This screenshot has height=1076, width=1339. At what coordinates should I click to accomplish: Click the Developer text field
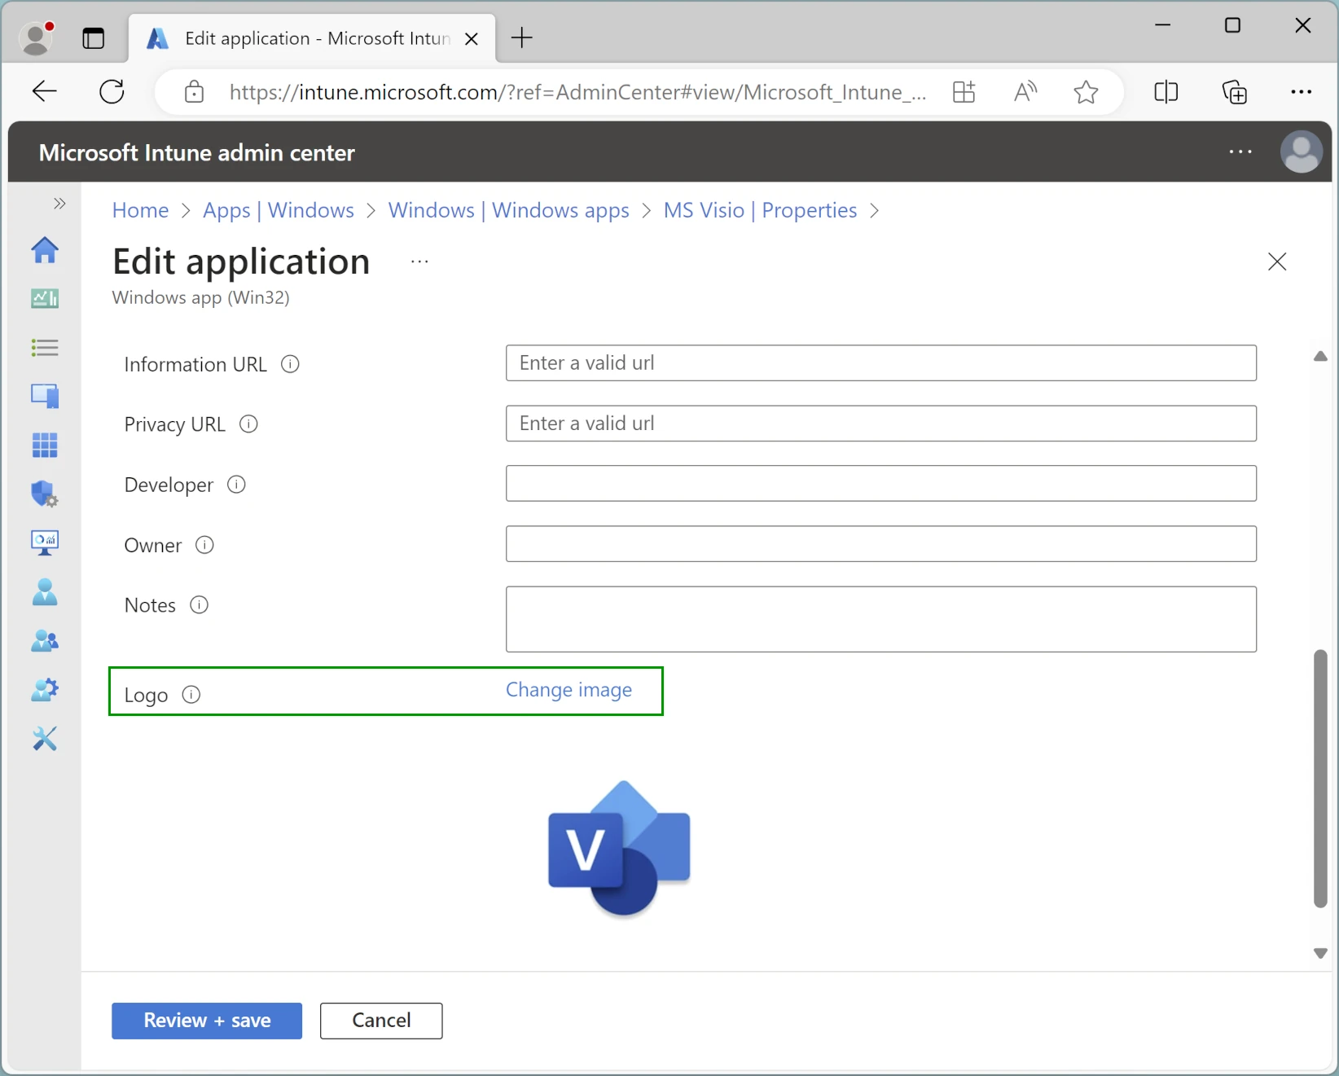[881, 483]
